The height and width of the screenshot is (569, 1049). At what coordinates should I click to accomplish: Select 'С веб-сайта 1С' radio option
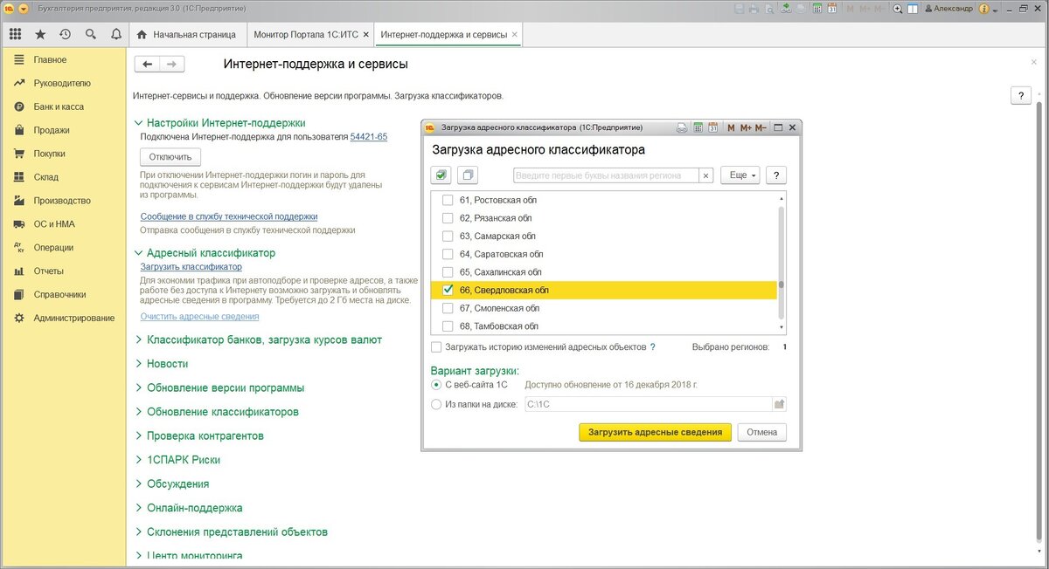(x=436, y=384)
